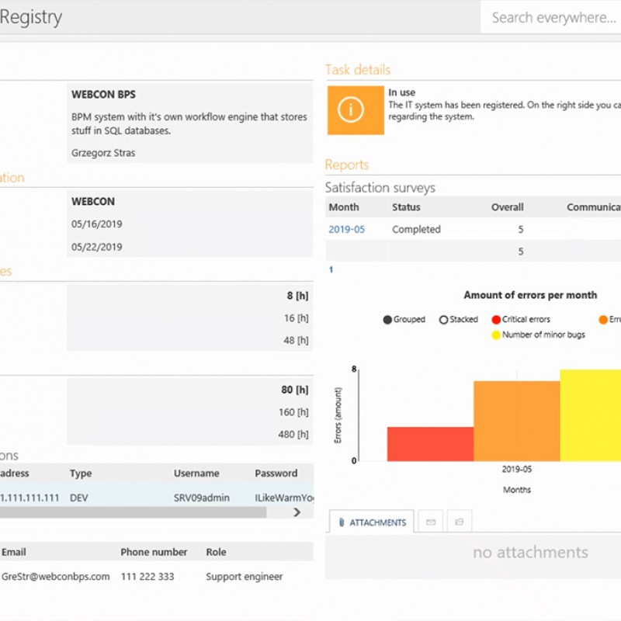Click the yellow minor bugs bar

pos(590,415)
